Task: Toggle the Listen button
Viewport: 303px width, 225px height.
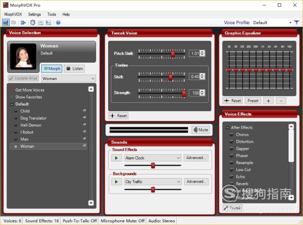Action: 75,69
